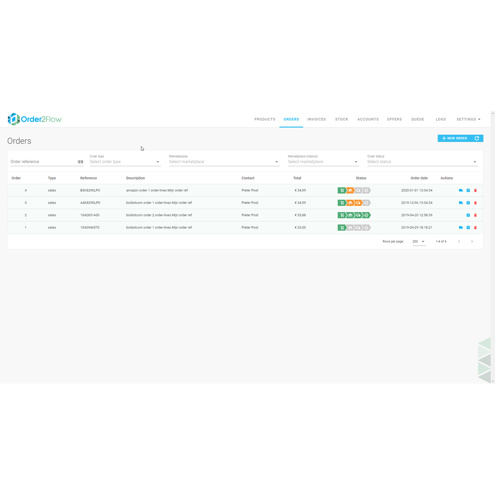Go to the Invoices tab

coord(316,119)
